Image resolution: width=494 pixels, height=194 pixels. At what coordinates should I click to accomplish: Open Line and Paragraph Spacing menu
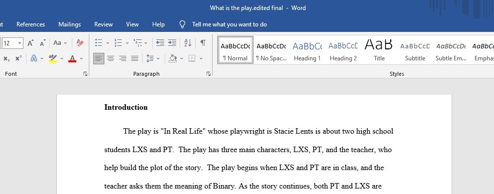[x=153, y=58]
